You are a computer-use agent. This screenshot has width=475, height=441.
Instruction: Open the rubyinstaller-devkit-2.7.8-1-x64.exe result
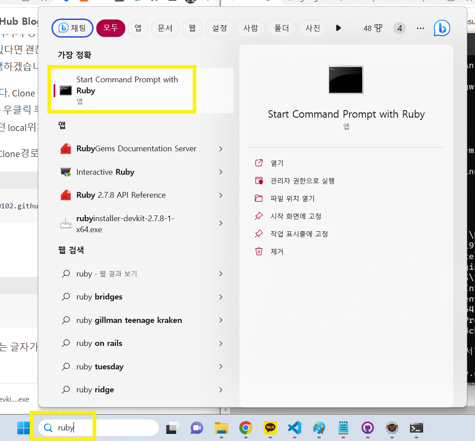click(125, 223)
